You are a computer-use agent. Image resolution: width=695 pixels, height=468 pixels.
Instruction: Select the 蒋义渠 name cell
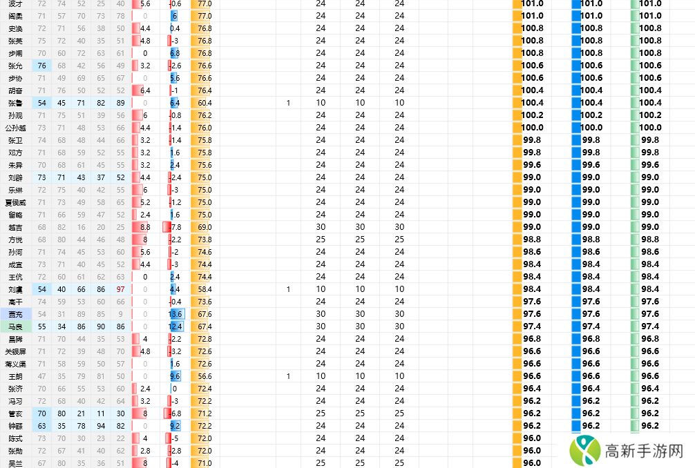coord(15,364)
